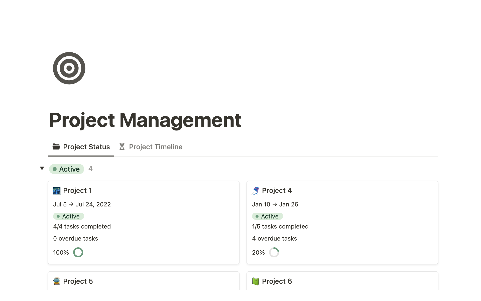Click the 100% progress ring in Project 1
The image size is (481, 301).
(78, 252)
